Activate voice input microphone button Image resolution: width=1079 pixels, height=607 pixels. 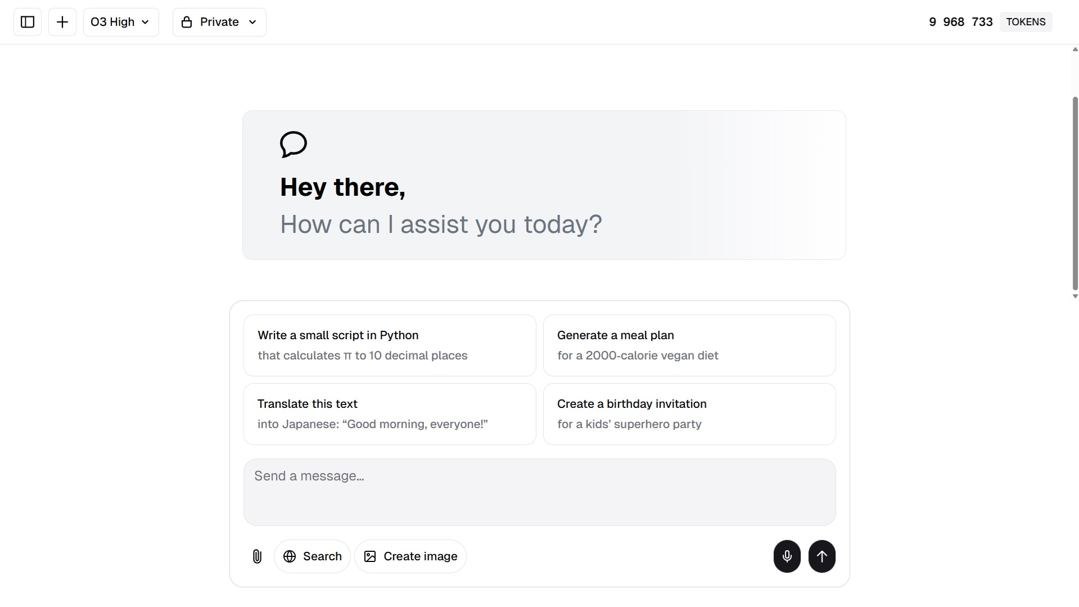click(x=787, y=556)
